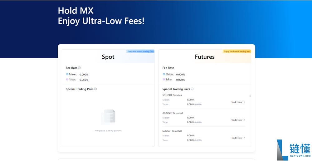This screenshot has width=312, height=161.
Task: Click the Spot Maker label
Action: tap(73, 74)
